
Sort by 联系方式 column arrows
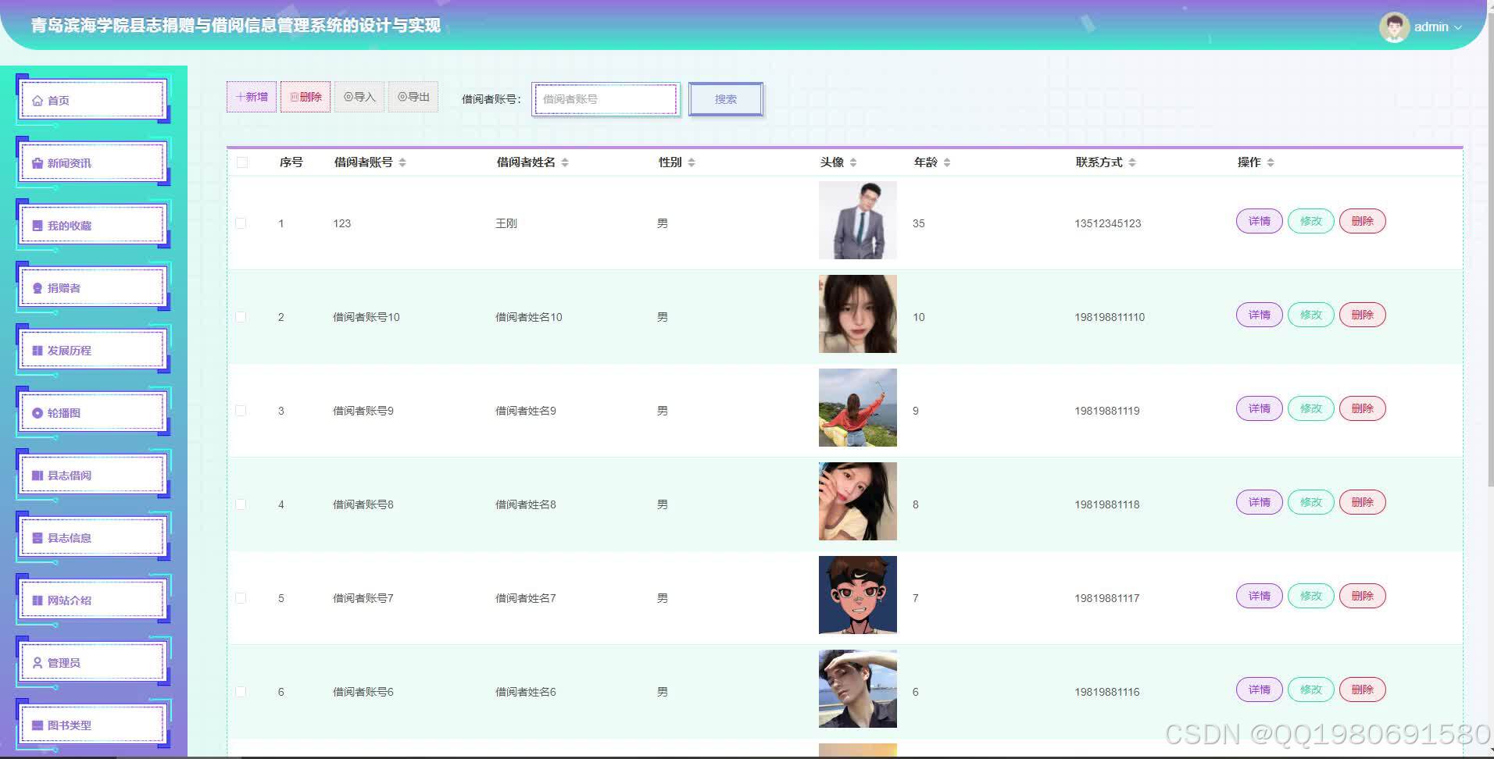pyautogui.click(x=1132, y=162)
